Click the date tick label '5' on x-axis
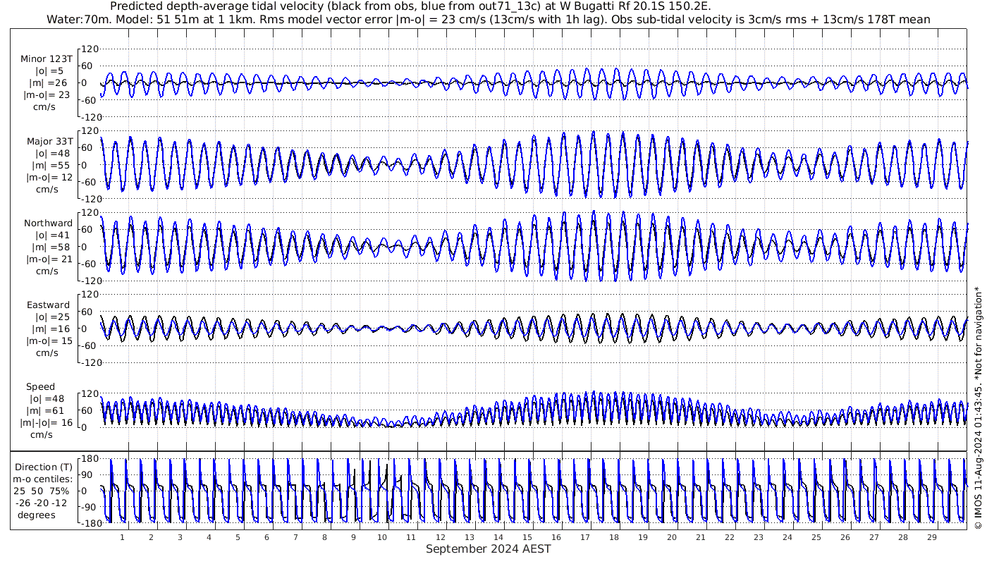Viewport: 987px width, 564px height. click(x=238, y=537)
